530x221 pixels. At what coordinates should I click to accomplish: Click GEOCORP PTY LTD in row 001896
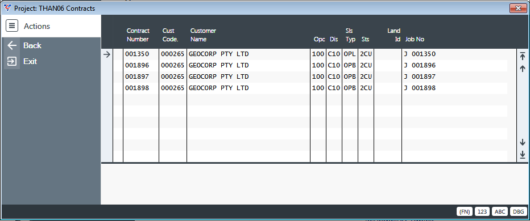[219, 65]
